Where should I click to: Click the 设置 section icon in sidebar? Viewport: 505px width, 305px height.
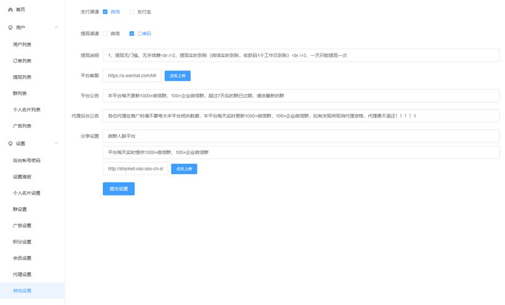click(x=10, y=143)
